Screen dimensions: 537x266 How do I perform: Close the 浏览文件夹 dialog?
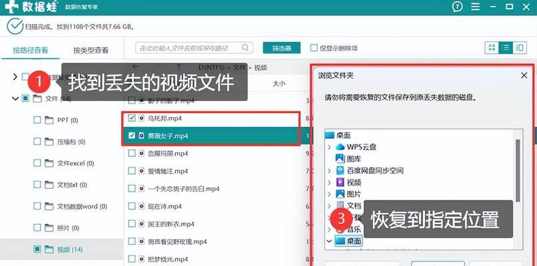(524, 76)
